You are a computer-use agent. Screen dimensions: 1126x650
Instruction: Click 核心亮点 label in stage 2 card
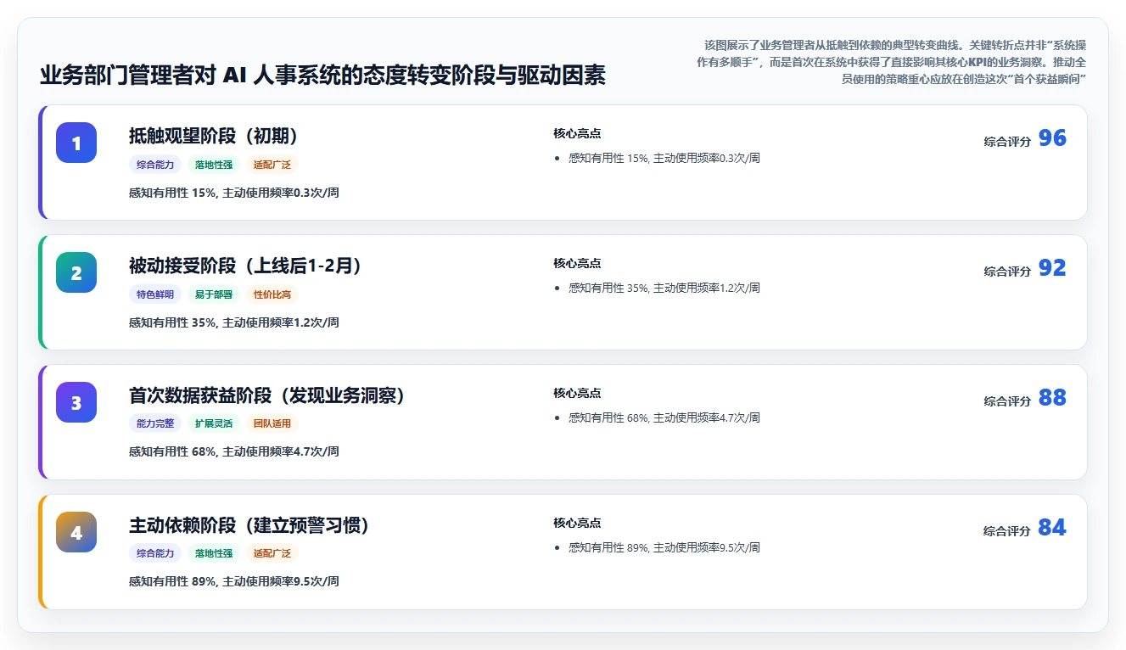click(x=577, y=264)
